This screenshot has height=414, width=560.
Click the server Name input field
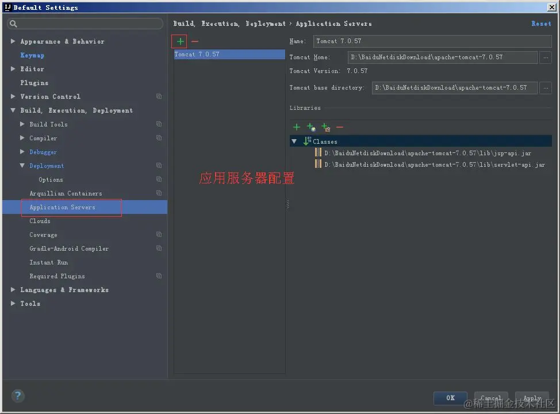click(432, 41)
